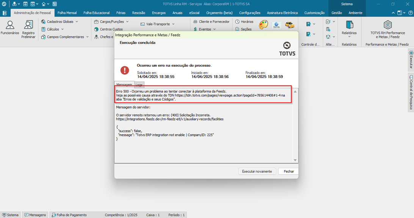Click the 'Competência : 1/2025' status text
The height and width of the screenshot is (218, 414).
click(x=121, y=215)
